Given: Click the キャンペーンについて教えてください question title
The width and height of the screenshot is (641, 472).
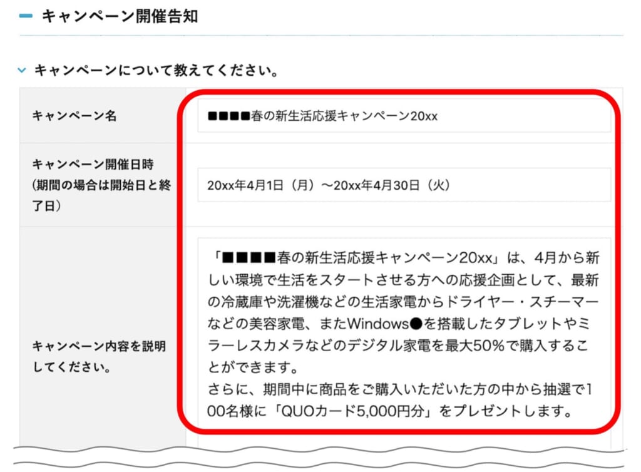Looking at the screenshot, I should pyautogui.click(x=156, y=71).
